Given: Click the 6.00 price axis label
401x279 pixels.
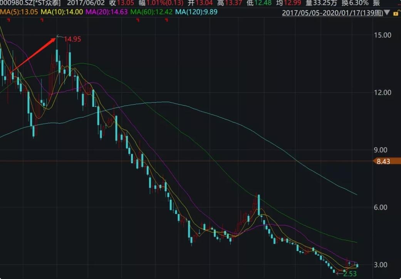Looking at the screenshot, I should pos(381,208).
